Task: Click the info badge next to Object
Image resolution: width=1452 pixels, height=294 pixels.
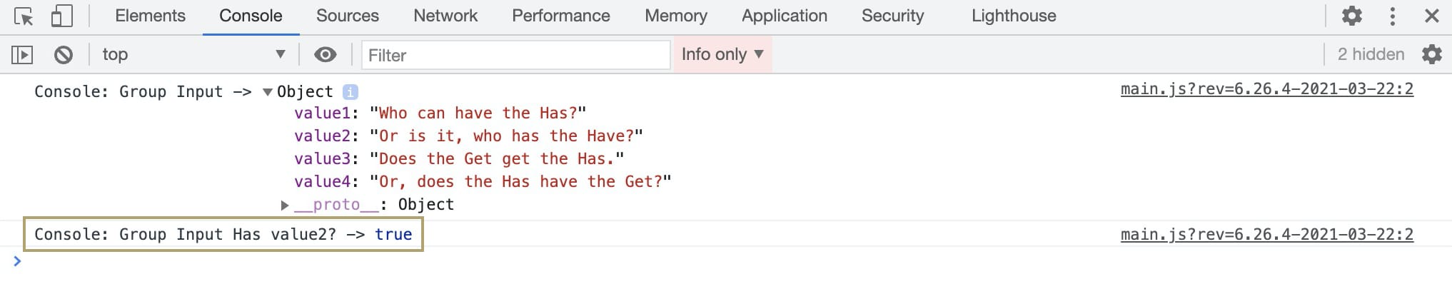Action: pos(350,92)
